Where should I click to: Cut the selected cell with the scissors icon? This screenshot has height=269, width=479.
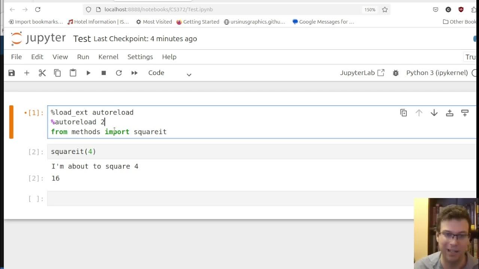[x=42, y=73]
